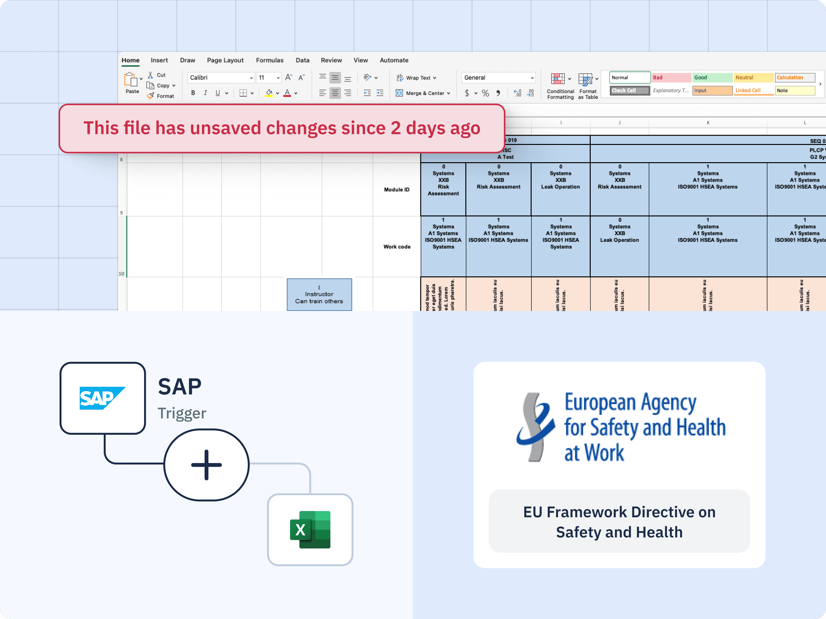Viewport: 826px width, 619px height.
Task: Switch to the Automate tab
Action: [394, 60]
